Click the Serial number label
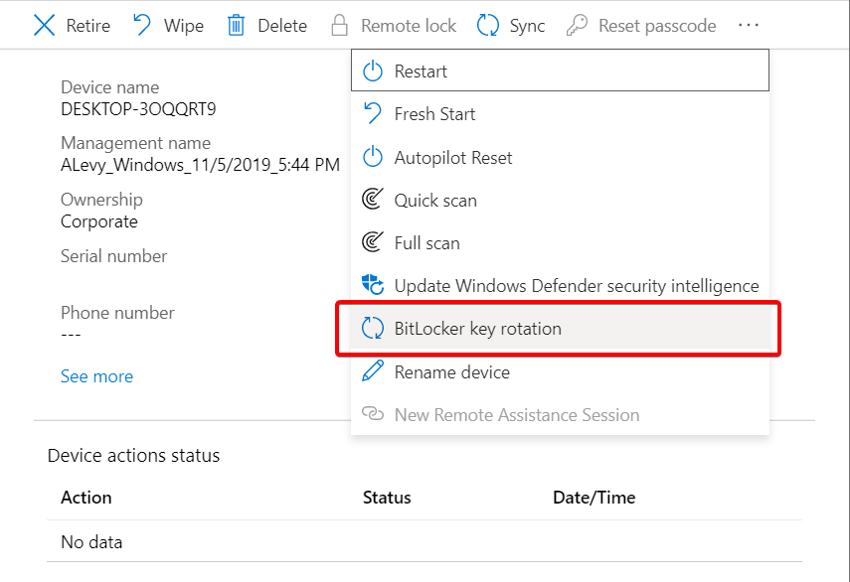850x582 pixels. 114,255
